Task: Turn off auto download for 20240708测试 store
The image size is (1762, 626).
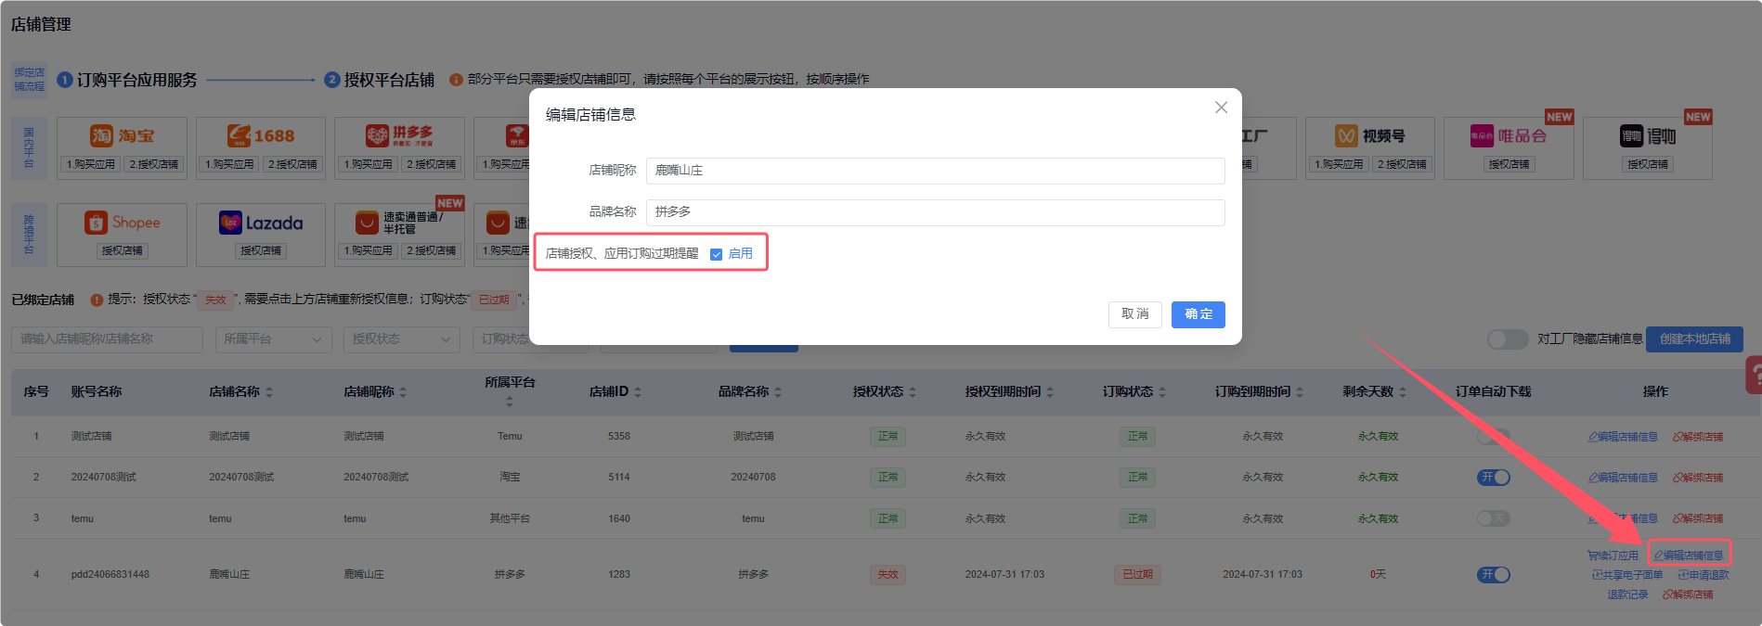Action: [x=1493, y=477]
